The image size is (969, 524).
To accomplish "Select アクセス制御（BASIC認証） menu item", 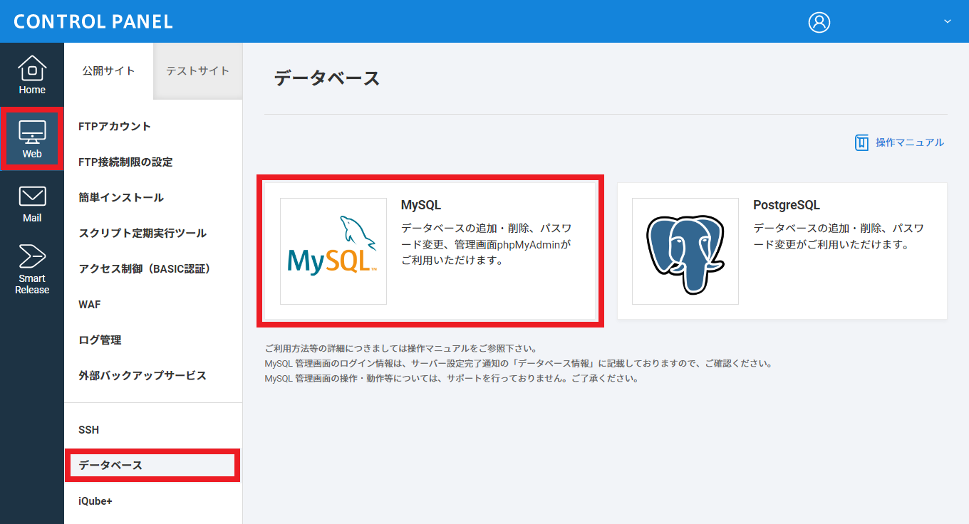I will click(144, 269).
